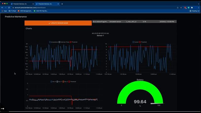Image resolution: width=201 pixels, height=113 pixels.
Task: View site info via padlock icon
Action: coord(13,8)
